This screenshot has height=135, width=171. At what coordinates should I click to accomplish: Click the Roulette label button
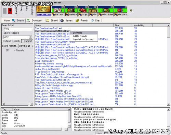pyautogui.click(x=71, y=15)
